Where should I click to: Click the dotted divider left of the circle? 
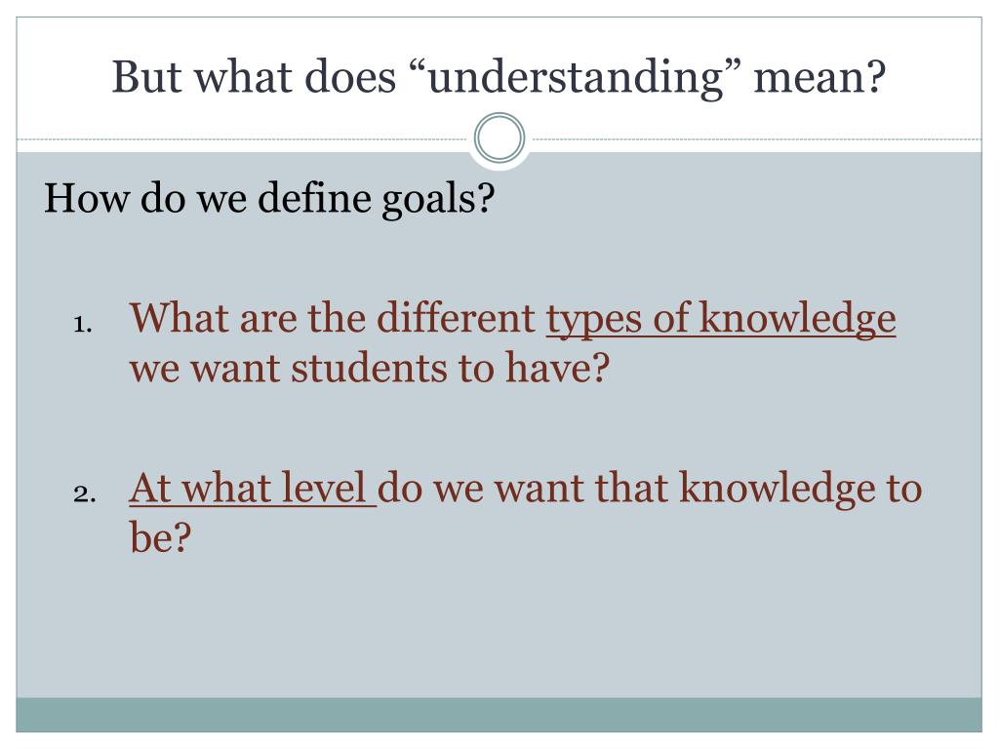pos(245,138)
